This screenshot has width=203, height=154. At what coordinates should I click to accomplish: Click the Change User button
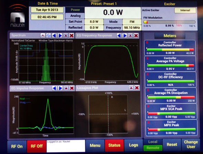tap(191, 144)
